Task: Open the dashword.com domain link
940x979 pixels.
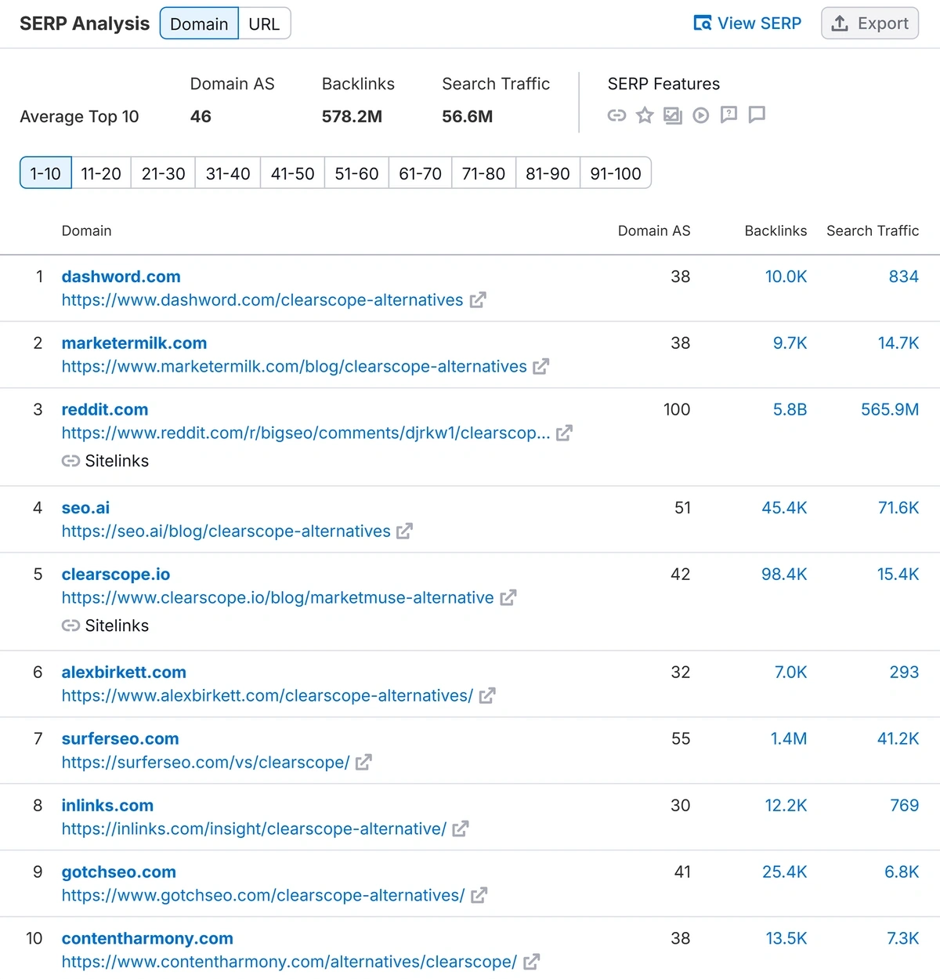Action: 121,277
